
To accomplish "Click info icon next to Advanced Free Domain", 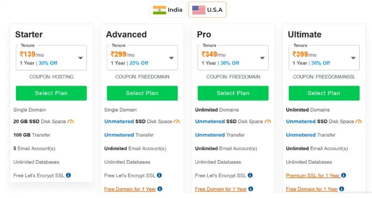I will tap(160, 189).
